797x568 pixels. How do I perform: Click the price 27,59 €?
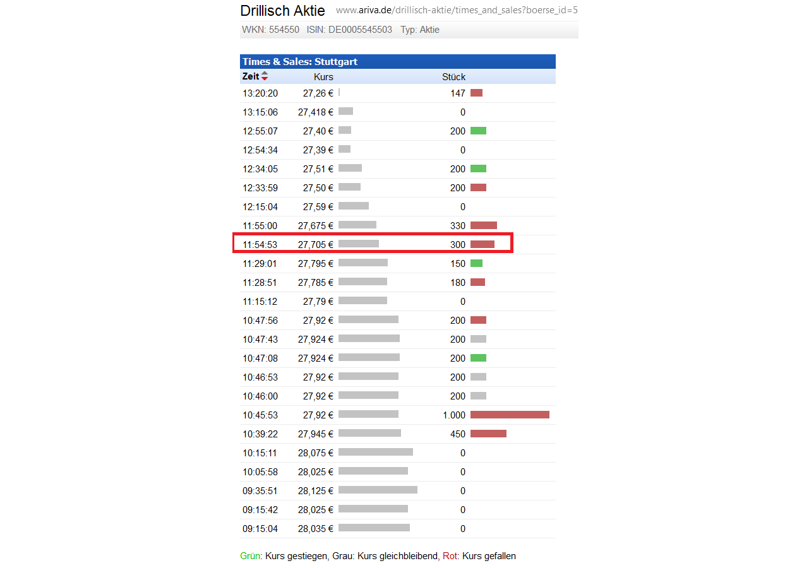318,207
